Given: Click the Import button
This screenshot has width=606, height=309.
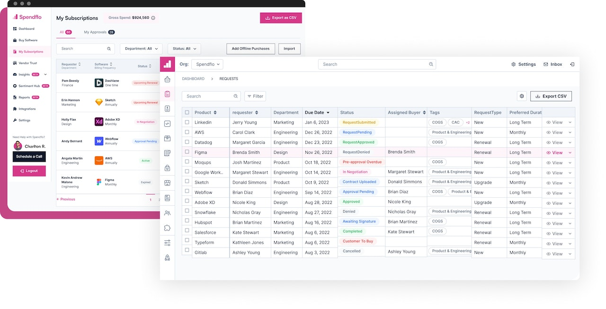Looking at the screenshot, I should [289, 49].
